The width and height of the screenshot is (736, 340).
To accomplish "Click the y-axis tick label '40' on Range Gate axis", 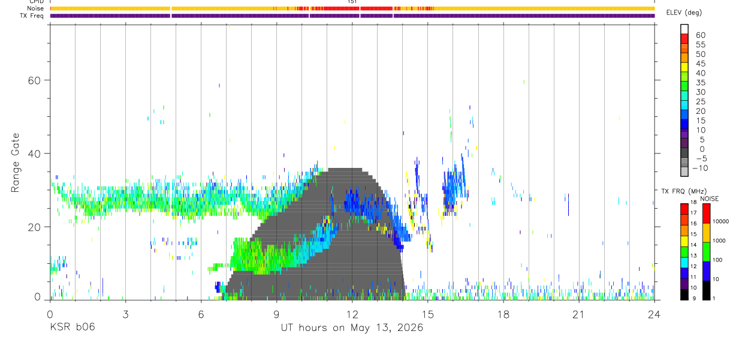I will (x=34, y=154).
